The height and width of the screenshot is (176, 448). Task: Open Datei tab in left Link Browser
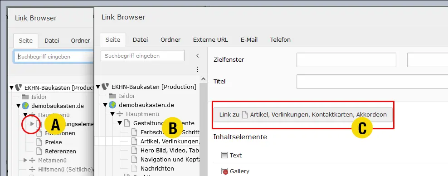point(52,40)
